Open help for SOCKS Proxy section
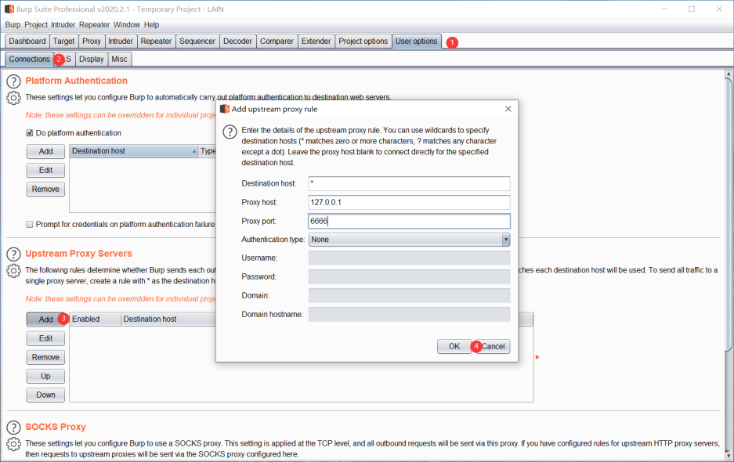The image size is (734, 462). point(13,428)
